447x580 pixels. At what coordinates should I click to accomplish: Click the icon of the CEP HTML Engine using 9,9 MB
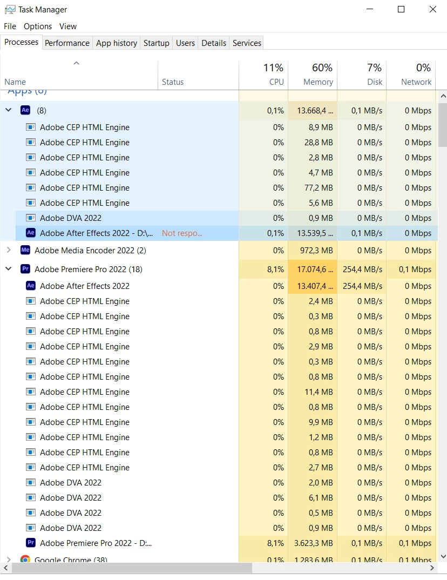31,422
